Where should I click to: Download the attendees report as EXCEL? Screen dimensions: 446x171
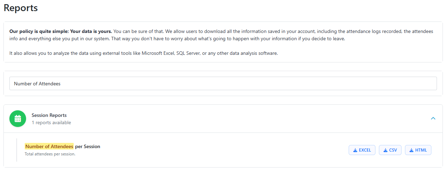pyautogui.click(x=362, y=150)
